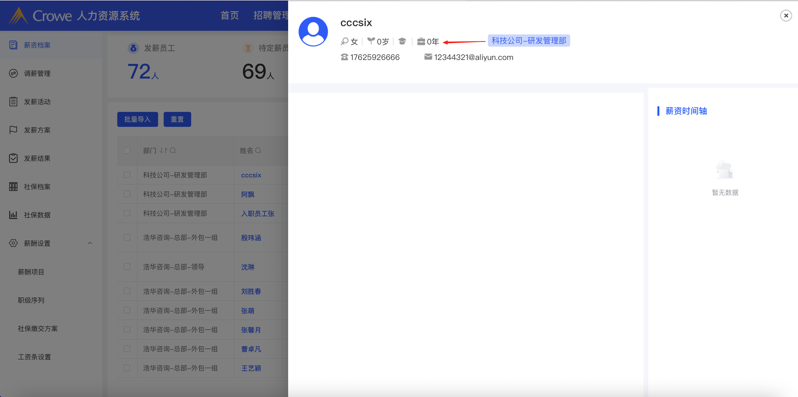Toggle the select-all checkbox in table header
This screenshot has width=798, height=397.
[127, 150]
